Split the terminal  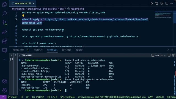pyautogui.click(x=169, y=55)
